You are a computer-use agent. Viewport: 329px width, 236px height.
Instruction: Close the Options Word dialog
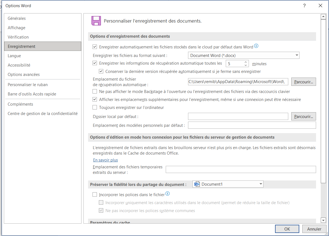(x=320, y=6)
